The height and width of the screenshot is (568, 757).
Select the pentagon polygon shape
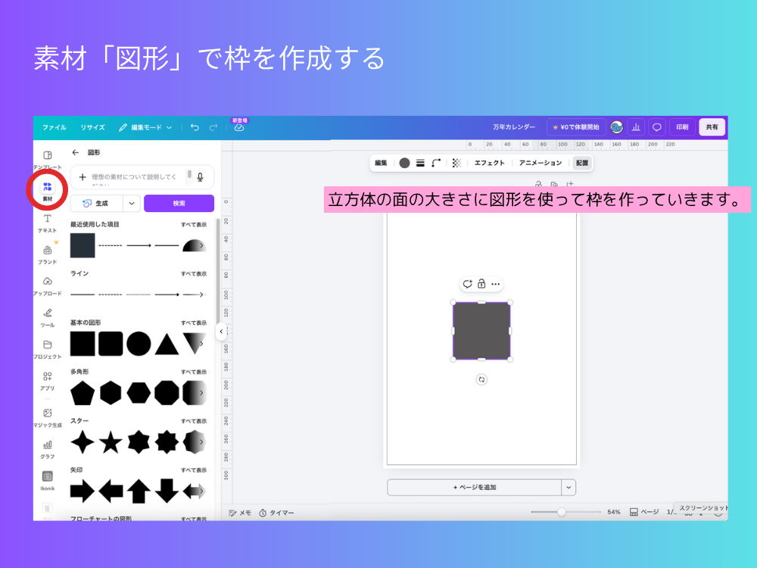point(83,393)
